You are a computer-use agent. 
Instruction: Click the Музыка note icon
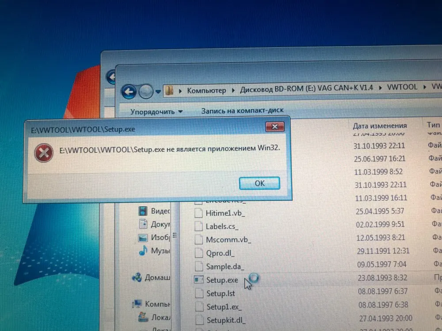click(x=143, y=251)
